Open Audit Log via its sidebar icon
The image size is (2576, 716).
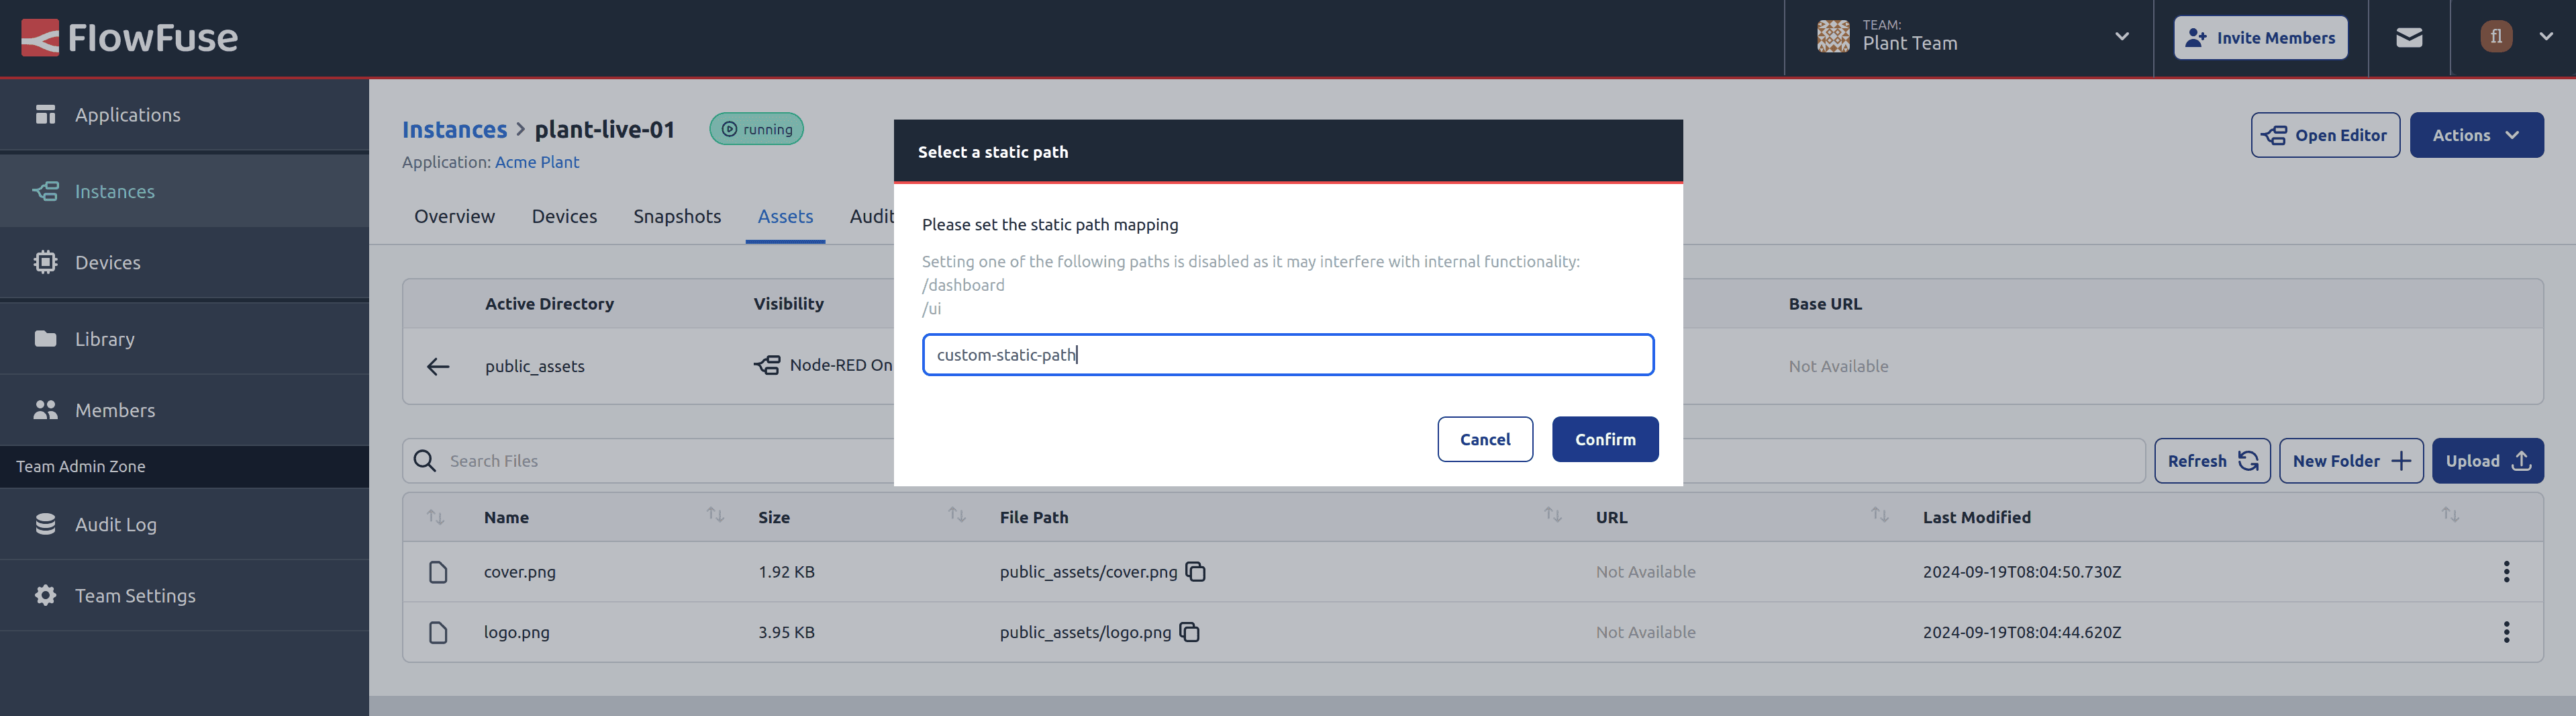[46, 524]
